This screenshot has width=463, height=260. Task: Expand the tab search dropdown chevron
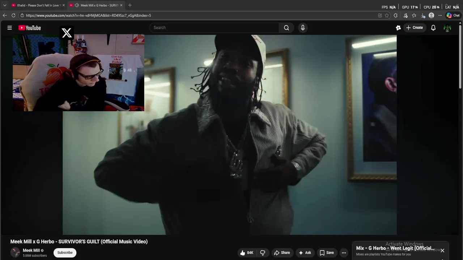[5, 5]
